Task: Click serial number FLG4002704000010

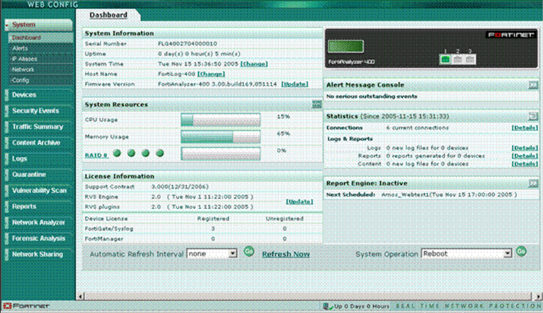Action: click(x=187, y=44)
